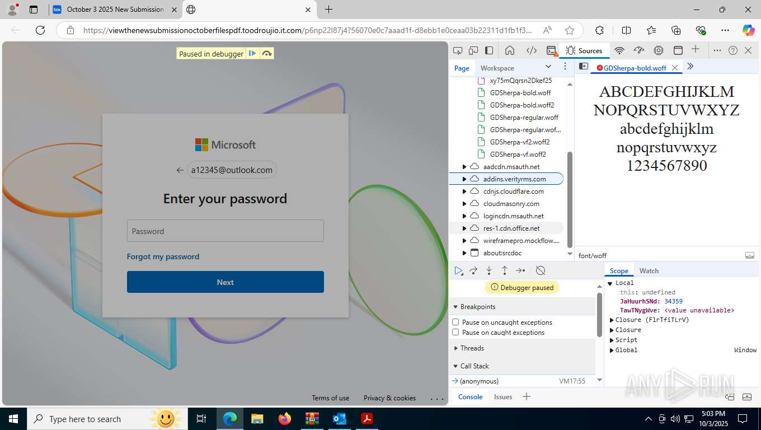This screenshot has height=430, width=761.
Task: Open the Performance panel gauge icon
Action: (x=639, y=50)
